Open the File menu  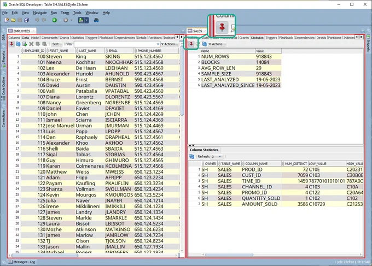[5, 13]
